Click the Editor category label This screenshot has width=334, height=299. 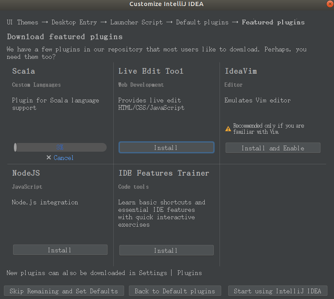click(233, 85)
